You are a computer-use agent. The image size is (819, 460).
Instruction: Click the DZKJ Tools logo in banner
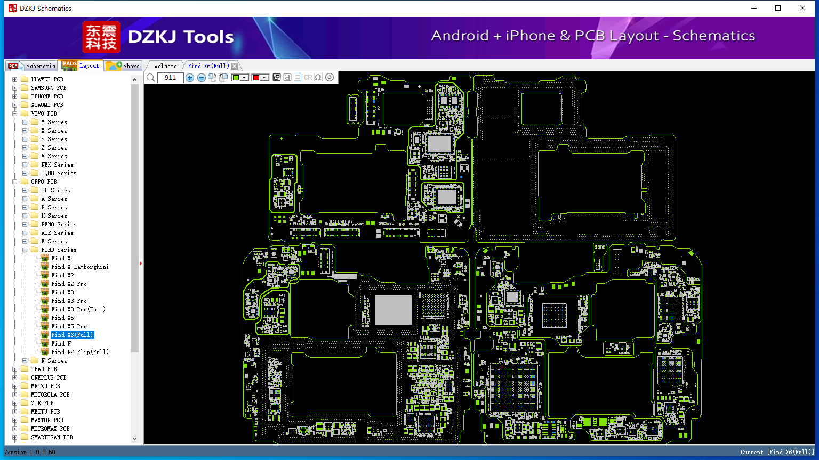point(158,37)
